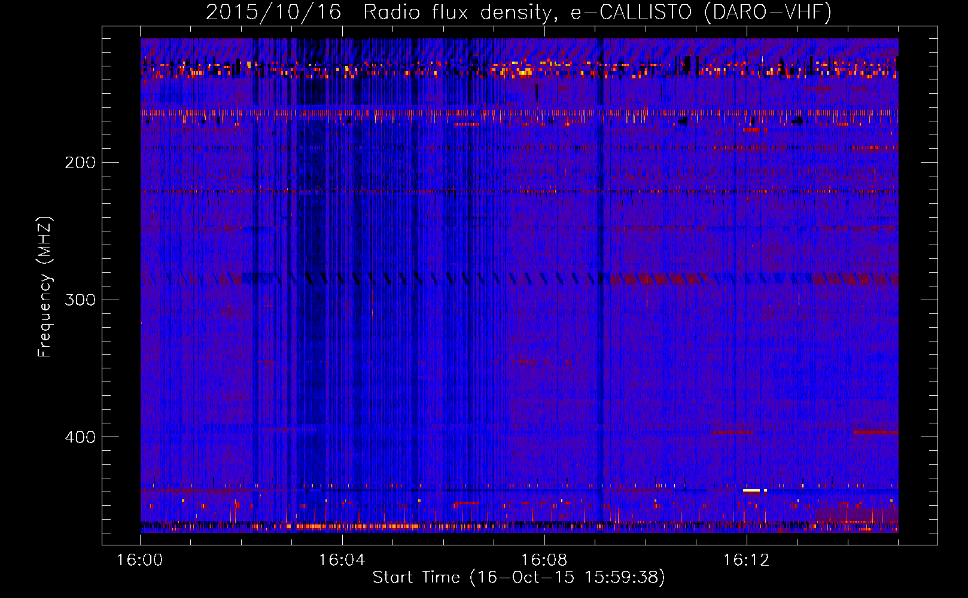968x598 pixels.
Task: Click the 400 frequency tick label
Action: pyautogui.click(x=80, y=437)
